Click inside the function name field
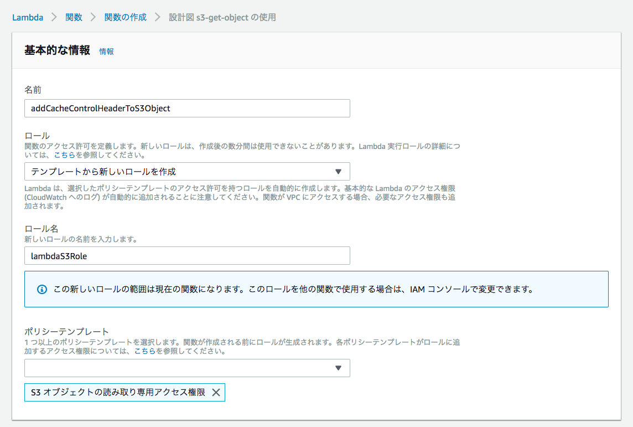This screenshot has width=633, height=427. [x=186, y=108]
